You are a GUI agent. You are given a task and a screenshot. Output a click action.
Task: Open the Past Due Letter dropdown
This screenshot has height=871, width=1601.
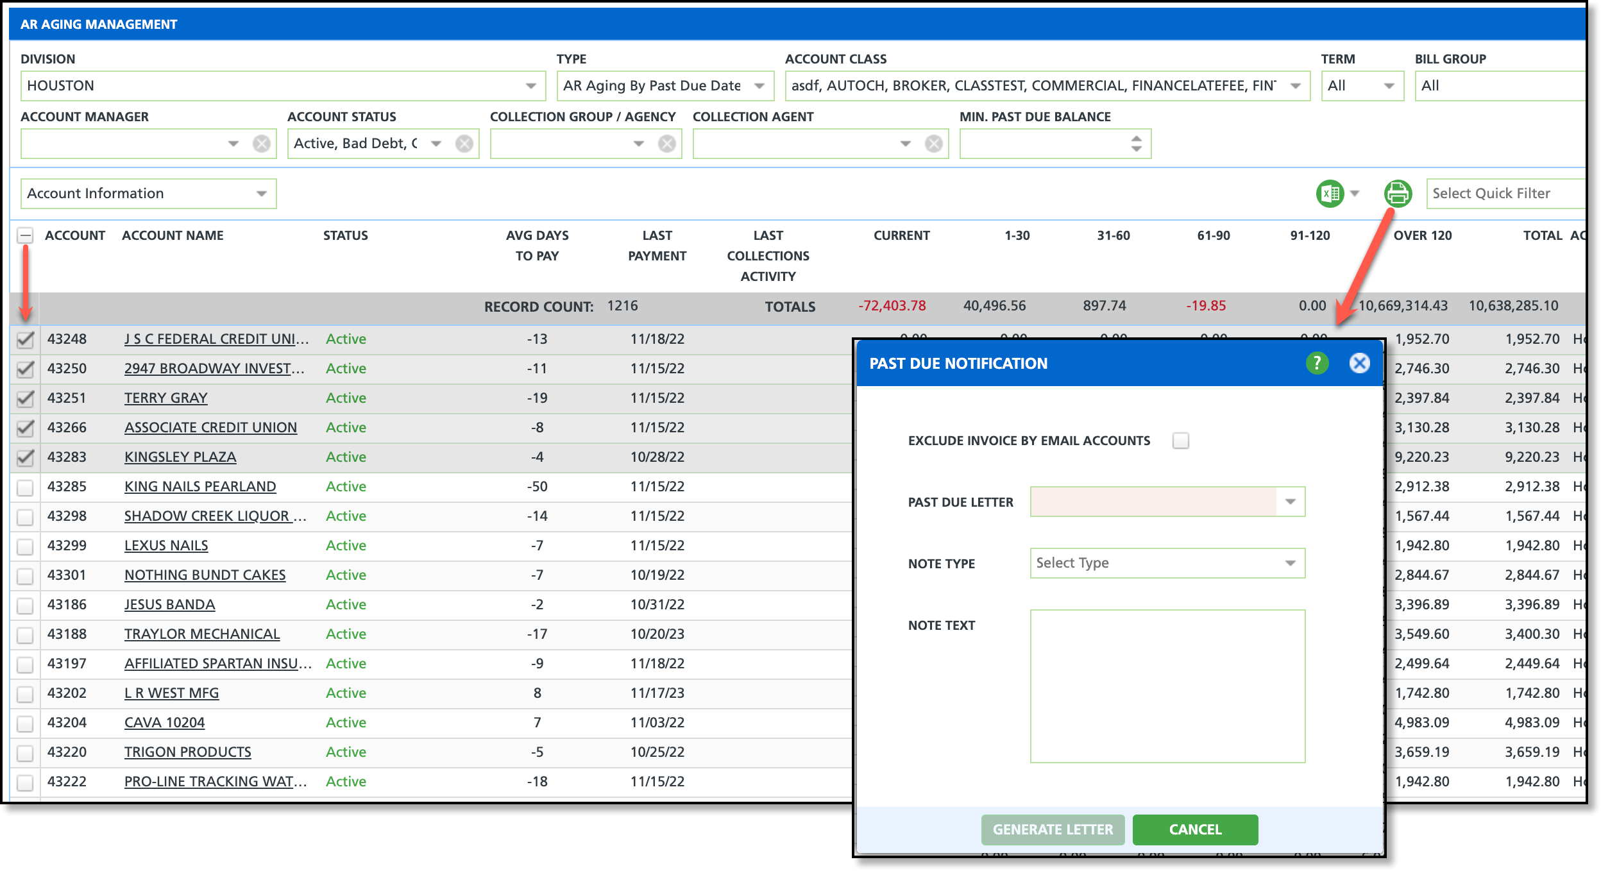1291,502
